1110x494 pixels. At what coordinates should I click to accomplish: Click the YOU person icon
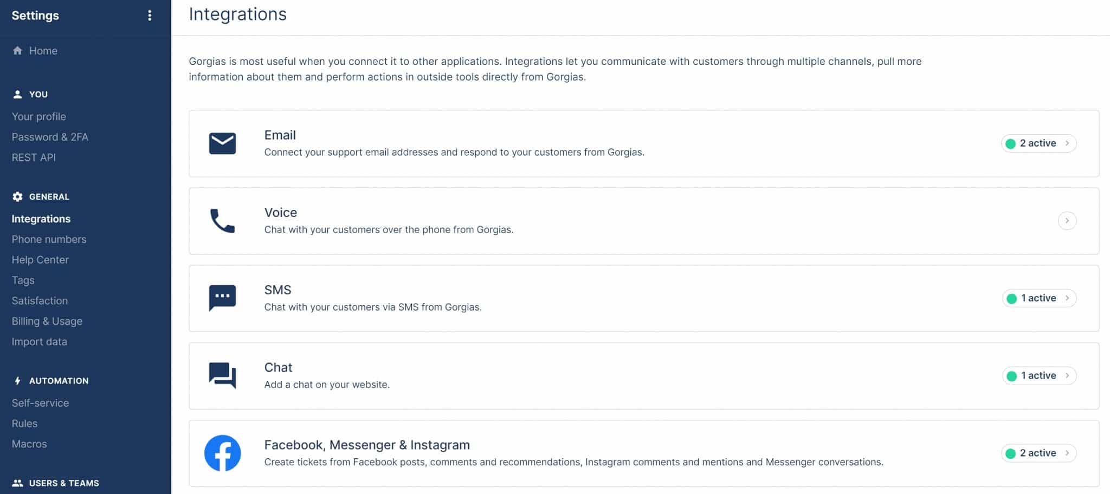[17, 94]
